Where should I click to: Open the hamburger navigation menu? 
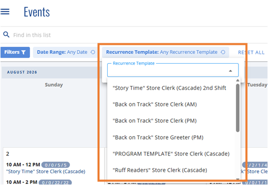(x=5, y=12)
